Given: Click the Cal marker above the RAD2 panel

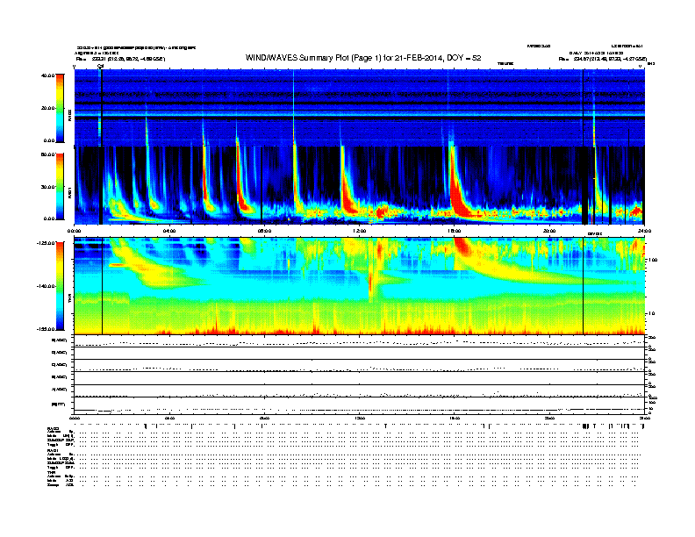Looking at the screenshot, I should 100,67.
